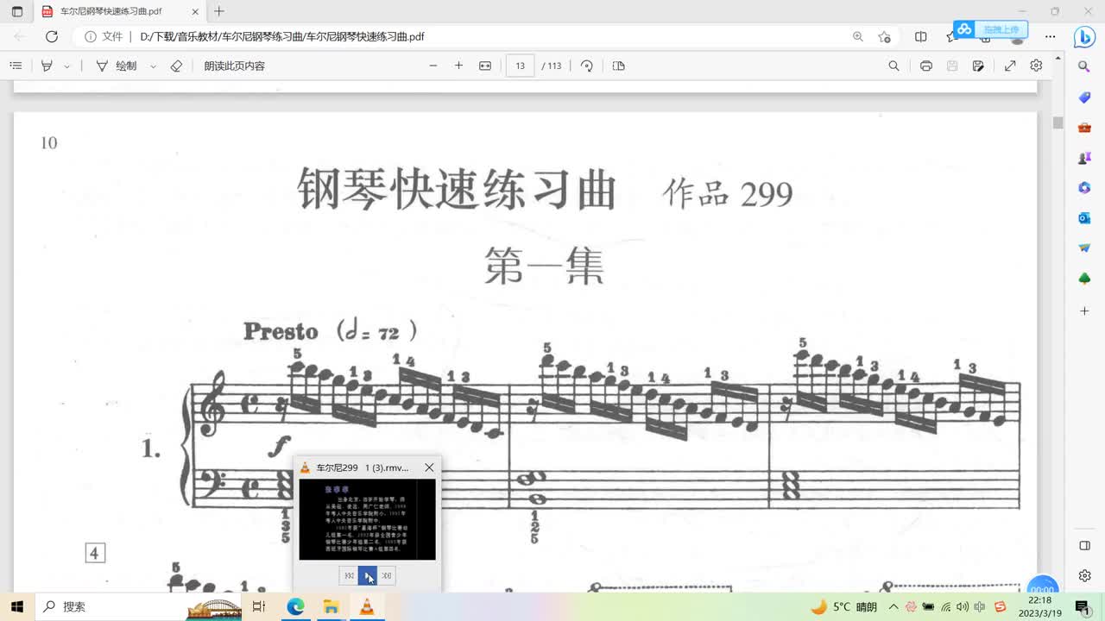Expand the draw tool options dropdown

153,66
